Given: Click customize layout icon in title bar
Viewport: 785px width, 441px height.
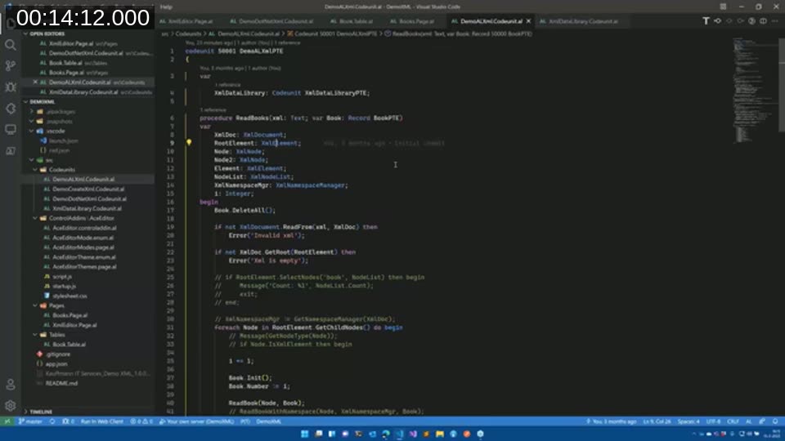Looking at the screenshot, I should [723, 7].
